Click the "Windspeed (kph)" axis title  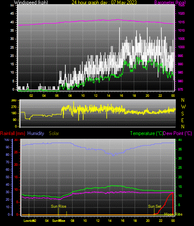pos(31,2)
